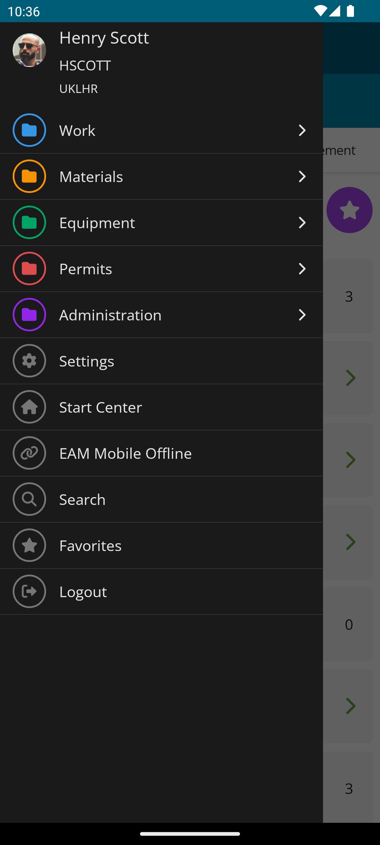Viewport: 380px width, 845px height.
Task: Expand the Materials submenu chevron
Action: (x=302, y=176)
